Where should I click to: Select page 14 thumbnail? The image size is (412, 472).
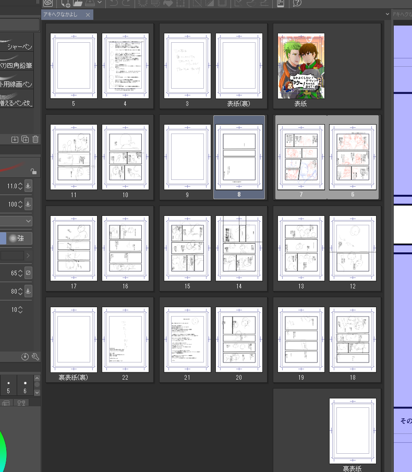[x=239, y=248]
